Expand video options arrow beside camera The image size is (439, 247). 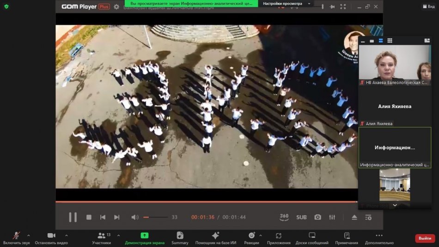(x=67, y=235)
